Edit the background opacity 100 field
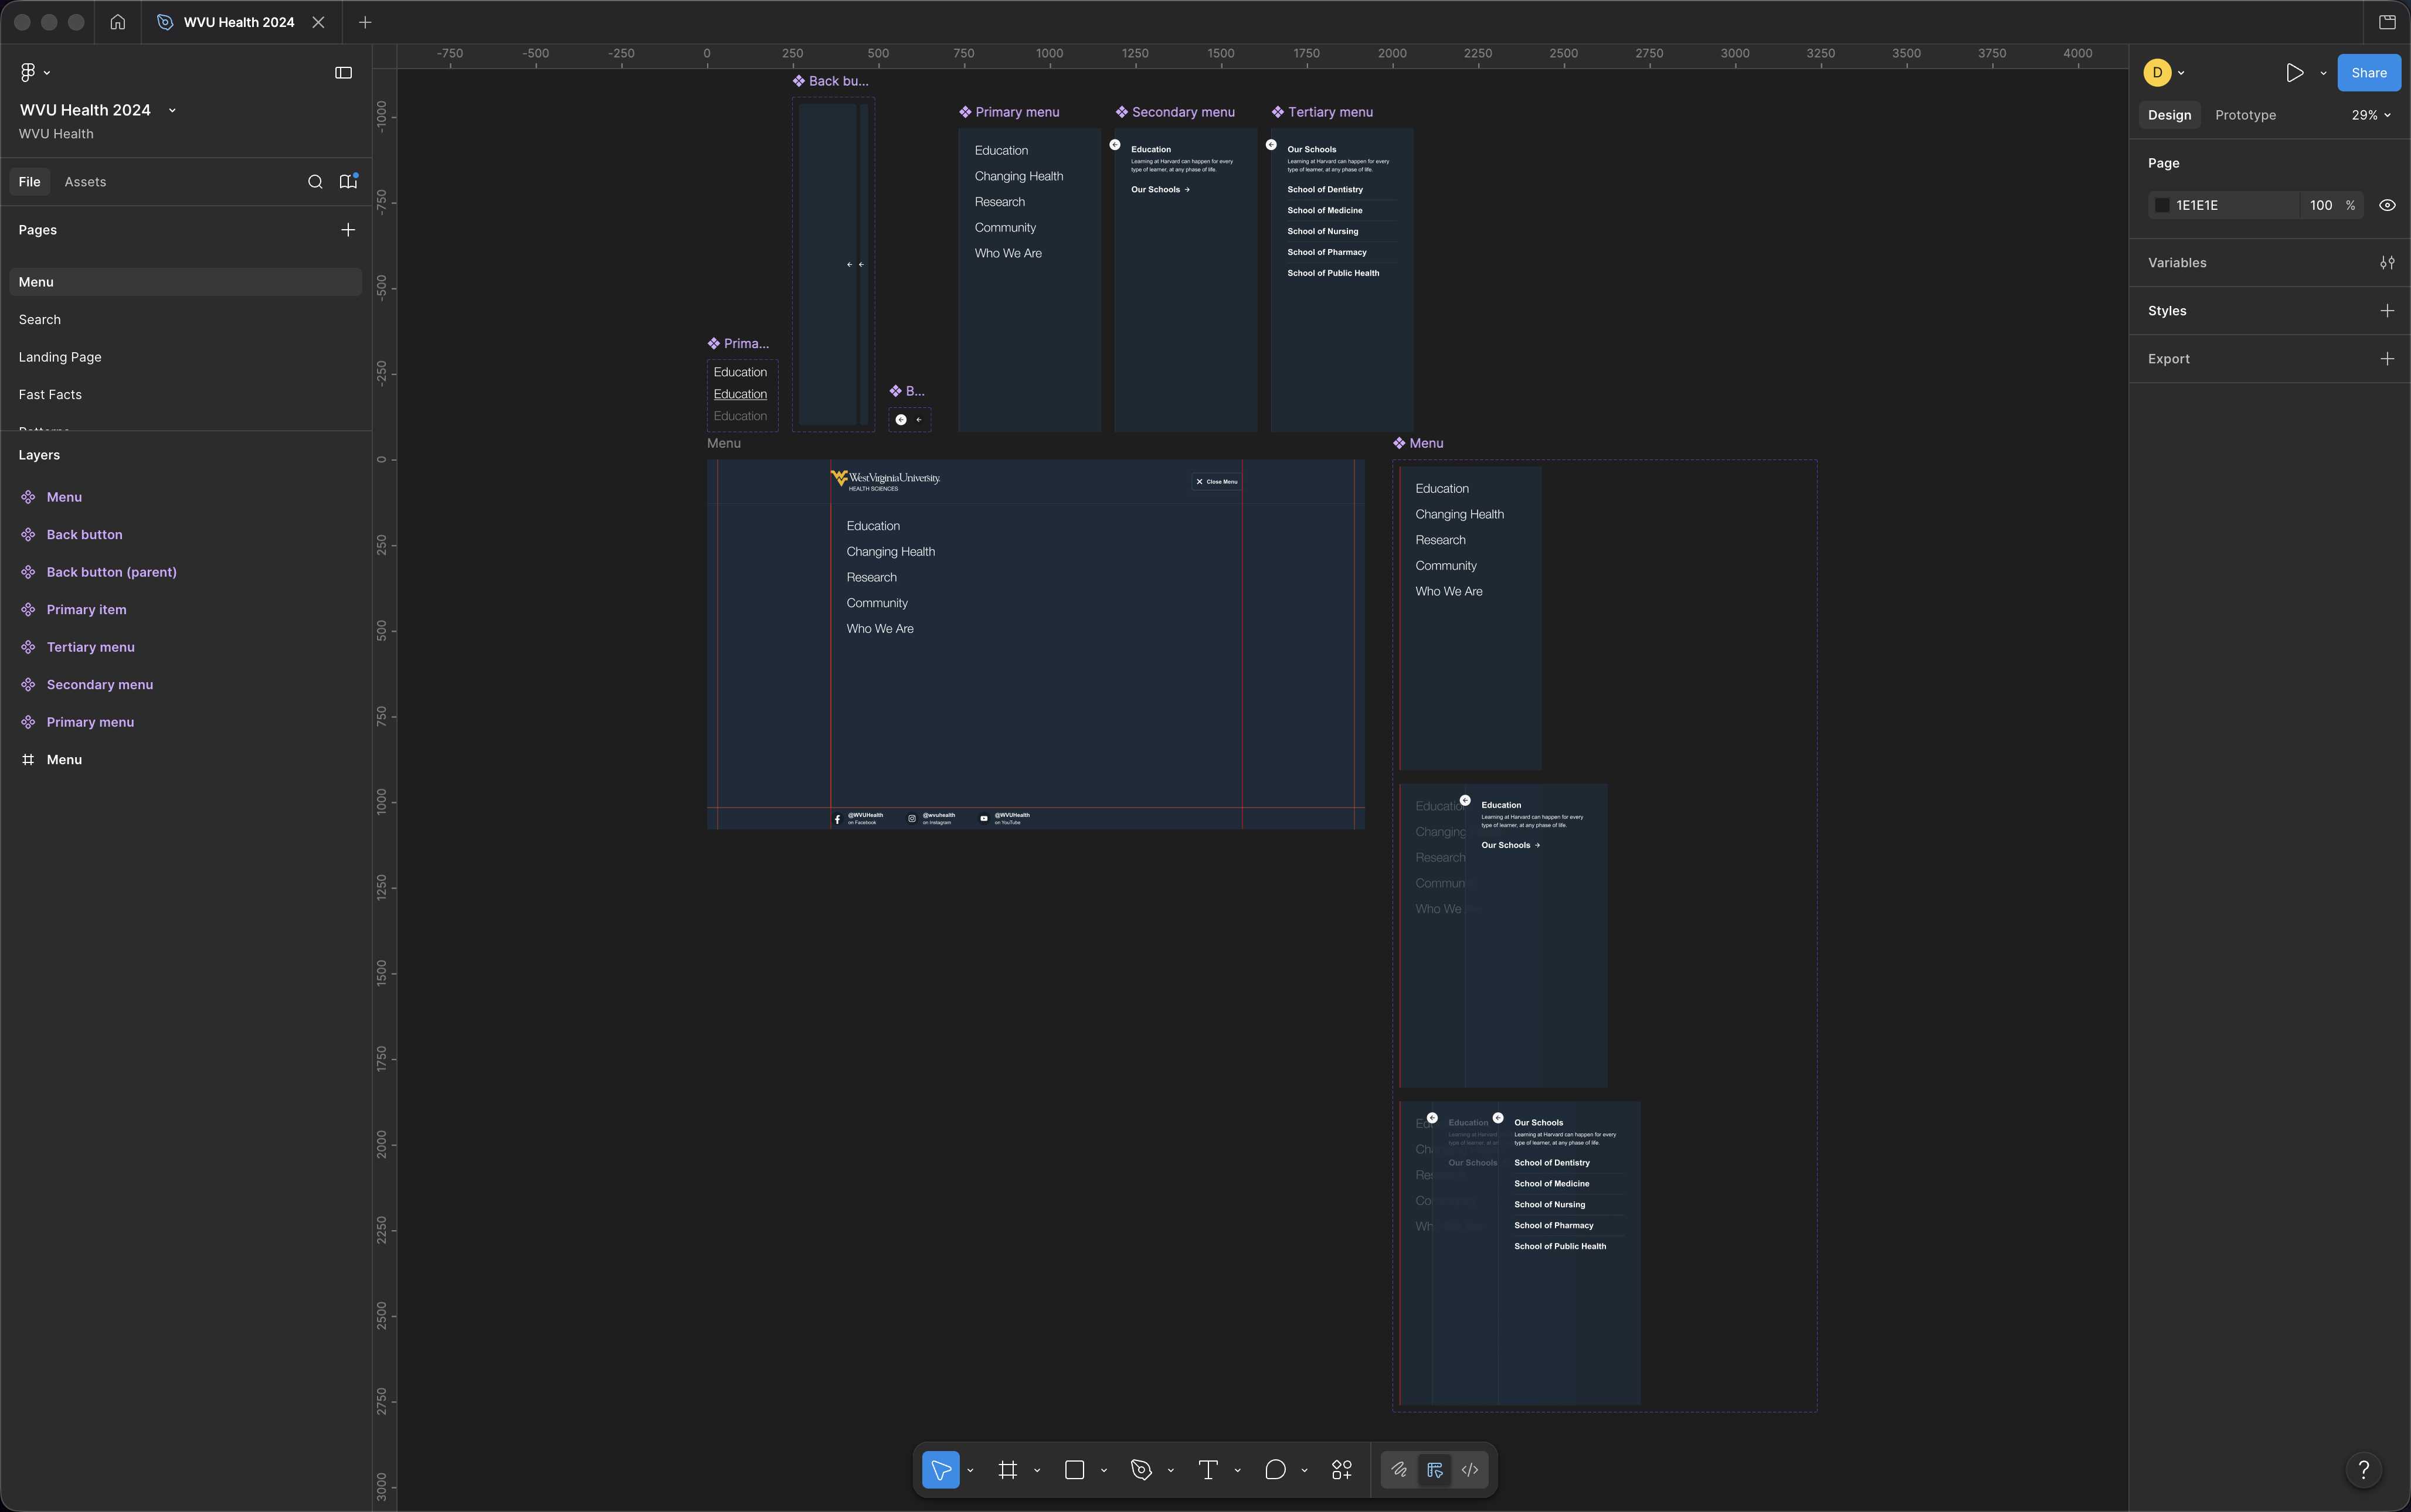Screen dimensions: 2411x1512 [x=2321, y=205]
